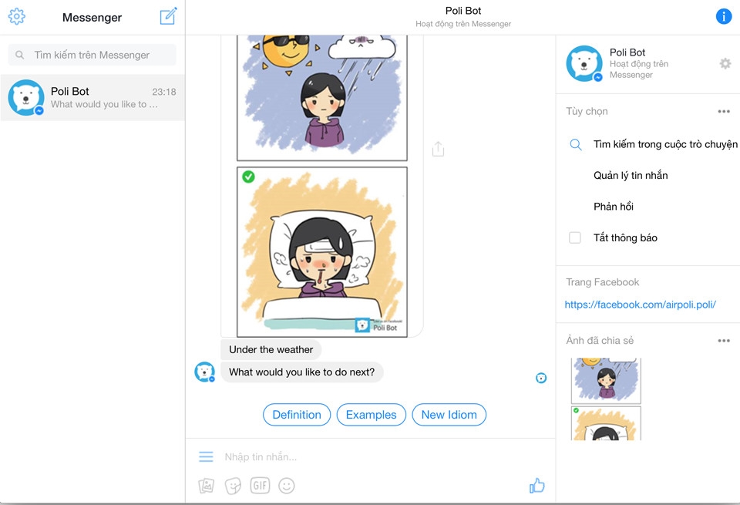Click the search magnifier in the Messenger search box
740x505 pixels.
(20, 55)
